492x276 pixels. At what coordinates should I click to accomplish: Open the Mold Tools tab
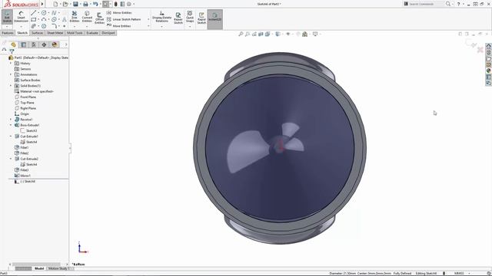(x=75, y=33)
